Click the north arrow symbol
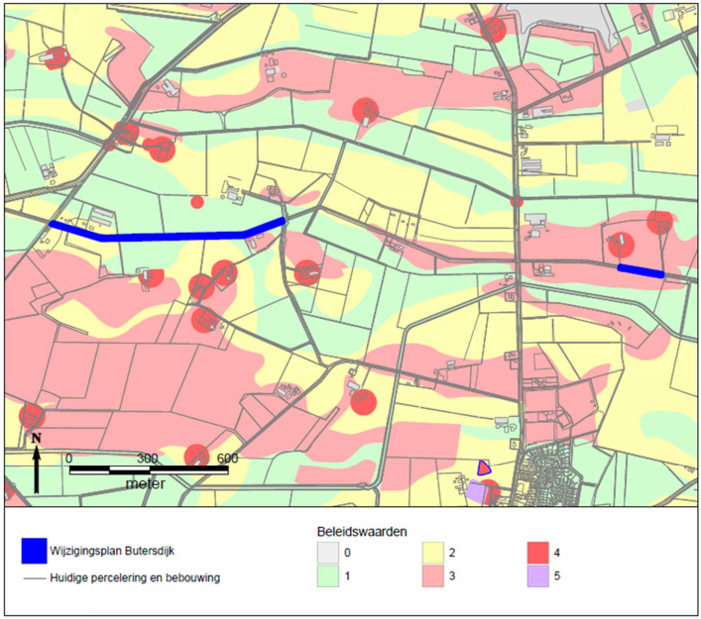Viewport: 701px width, 619px height. tap(37, 464)
